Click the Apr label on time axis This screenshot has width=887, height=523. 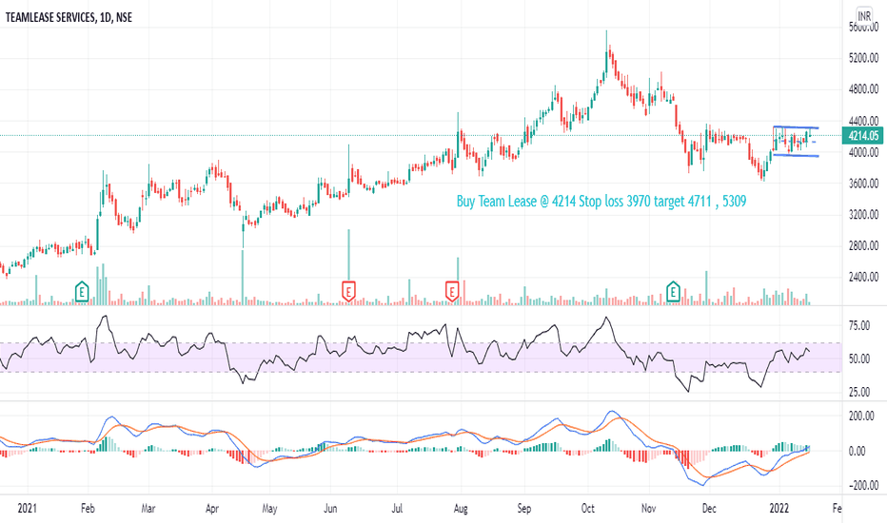click(212, 509)
